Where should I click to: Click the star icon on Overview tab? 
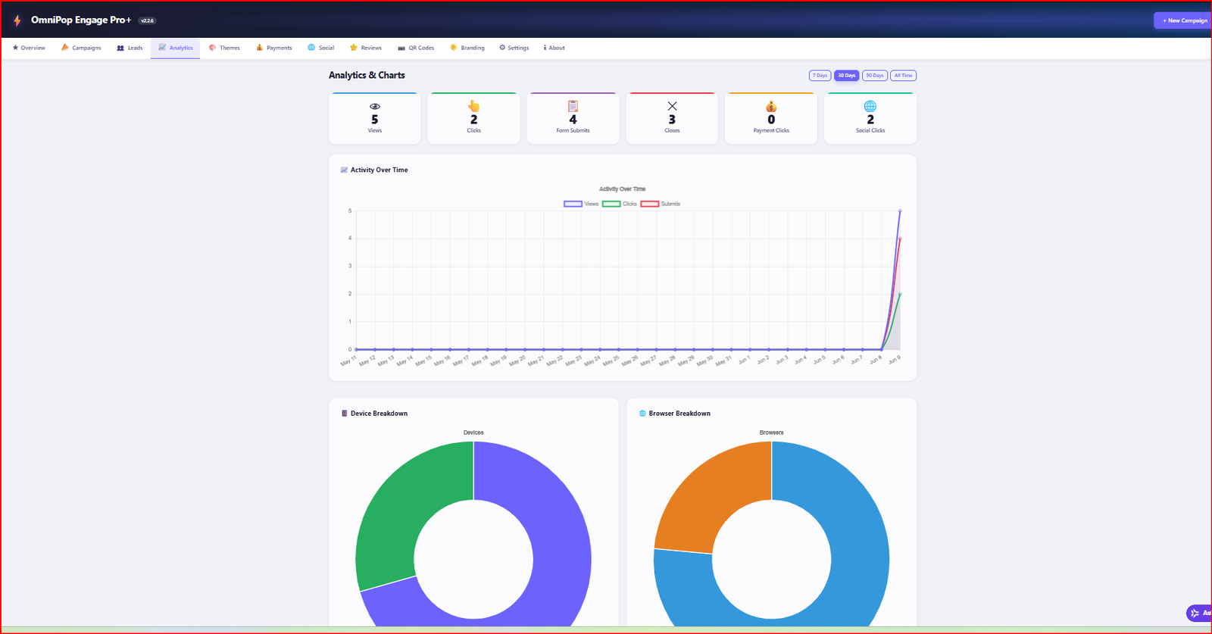click(x=15, y=48)
